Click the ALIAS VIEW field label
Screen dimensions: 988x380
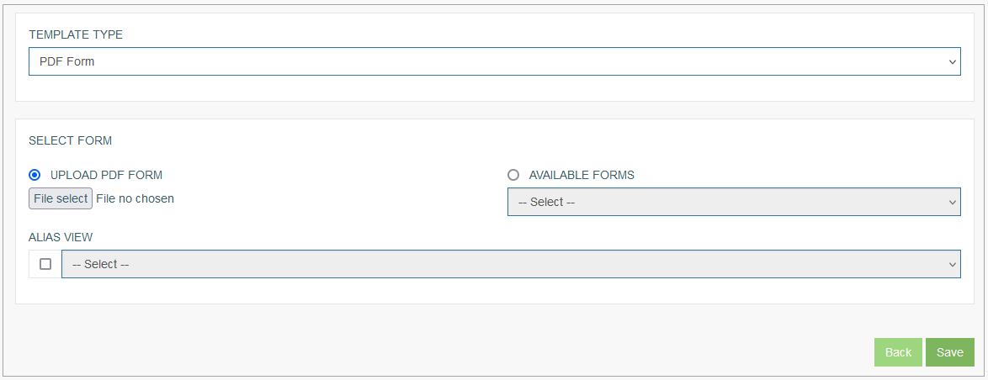pos(61,237)
